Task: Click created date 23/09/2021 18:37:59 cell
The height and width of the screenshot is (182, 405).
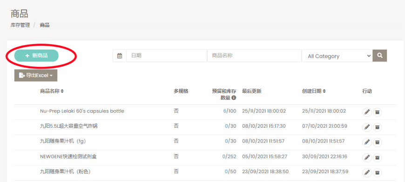Action: pyautogui.click(x=325, y=171)
